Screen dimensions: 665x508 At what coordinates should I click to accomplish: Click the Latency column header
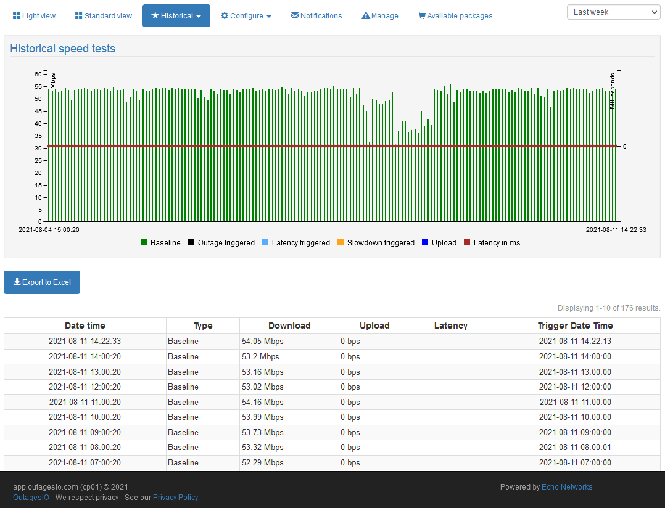(451, 326)
